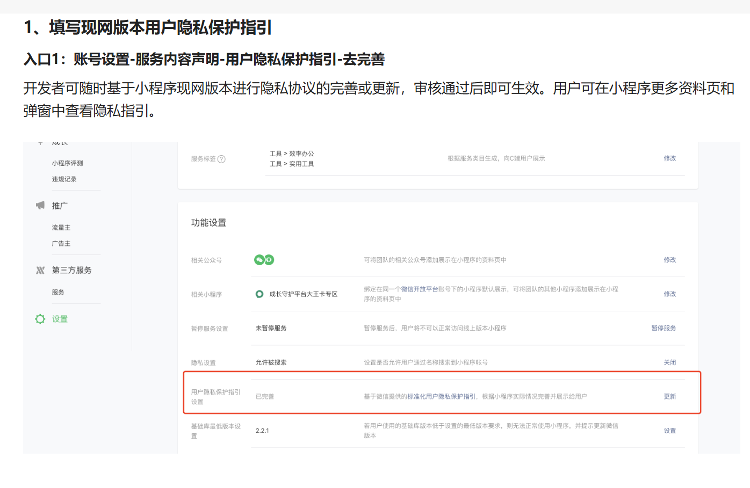Click the 用户隐私保护指引设置 label

(216, 397)
